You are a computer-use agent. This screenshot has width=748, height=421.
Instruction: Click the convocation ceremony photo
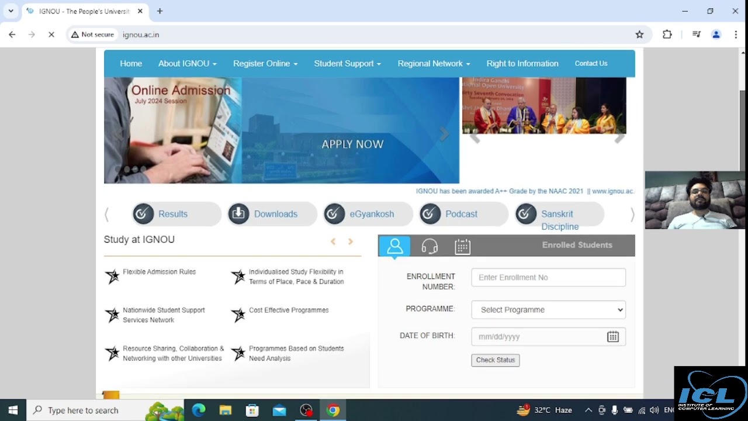coord(544,105)
